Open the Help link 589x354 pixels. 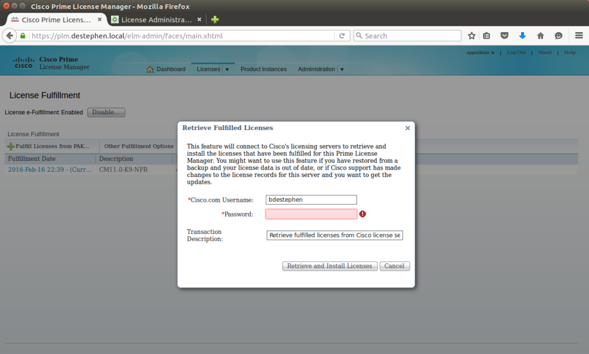tap(570, 52)
